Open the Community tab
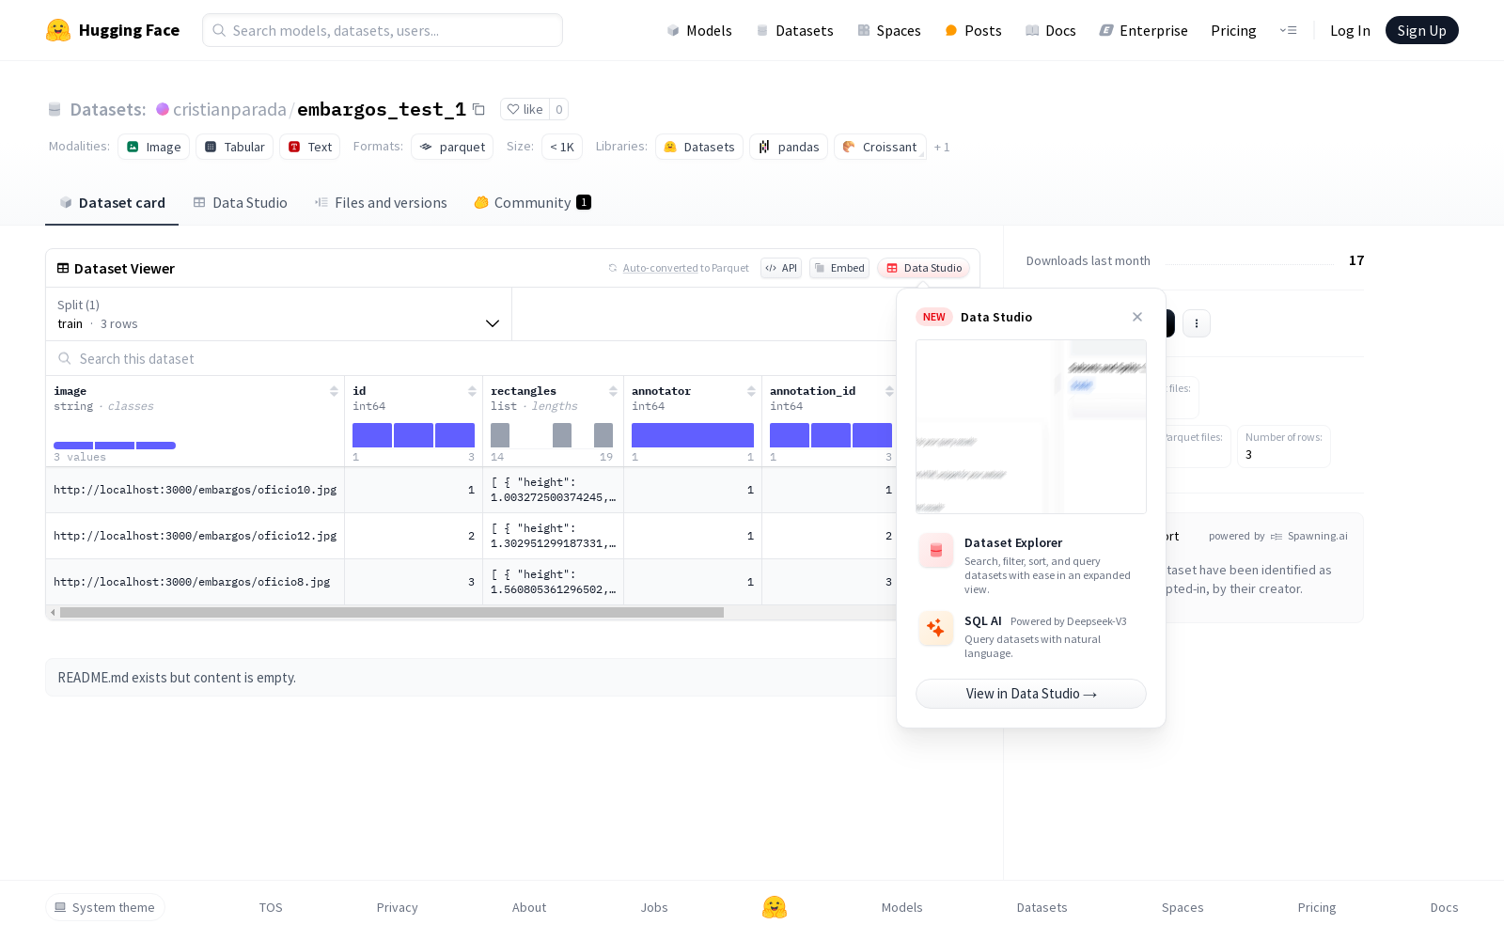This screenshot has height=940, width=1504. pos(532,202)
